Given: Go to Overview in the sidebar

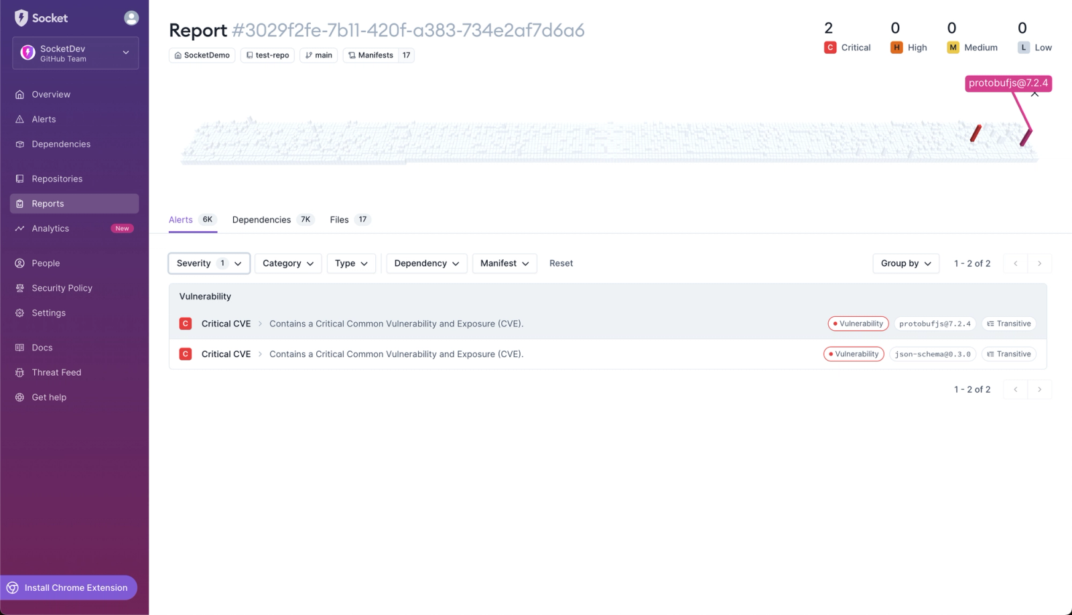Looking at the screenshot, I should 51,94.
